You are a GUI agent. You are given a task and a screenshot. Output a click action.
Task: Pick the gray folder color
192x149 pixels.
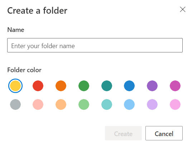pyautogui.click(x=15, y=104)
